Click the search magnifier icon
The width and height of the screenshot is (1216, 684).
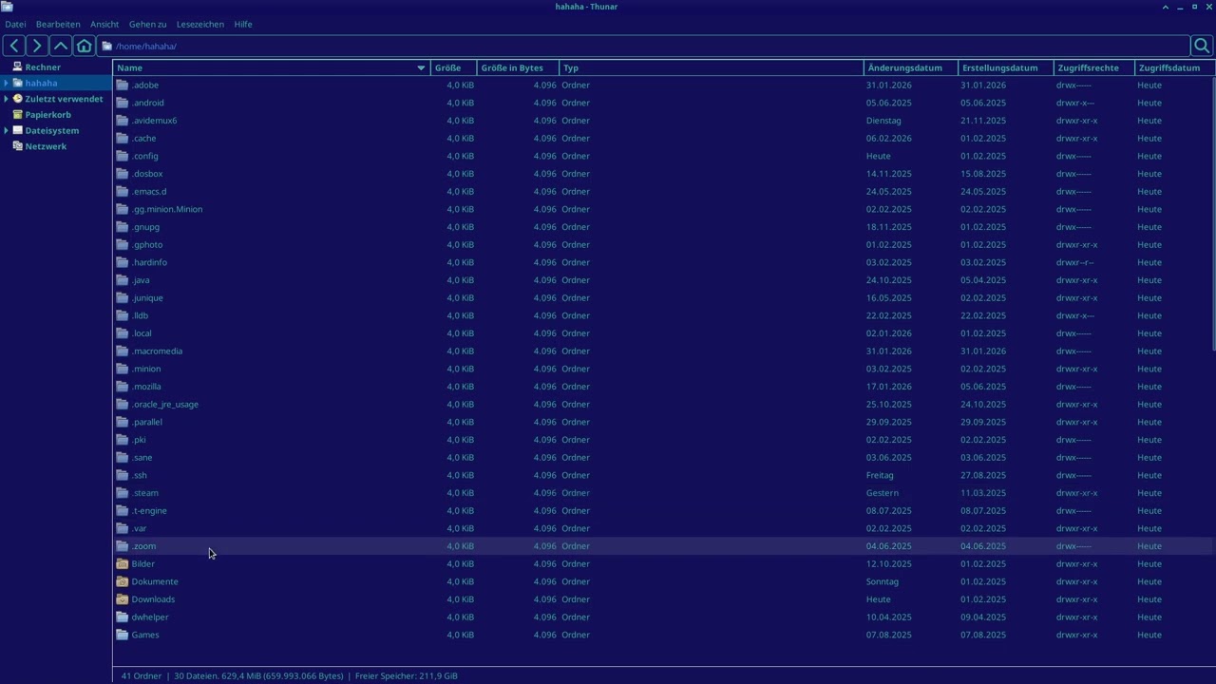click(x=1202, y=46)
